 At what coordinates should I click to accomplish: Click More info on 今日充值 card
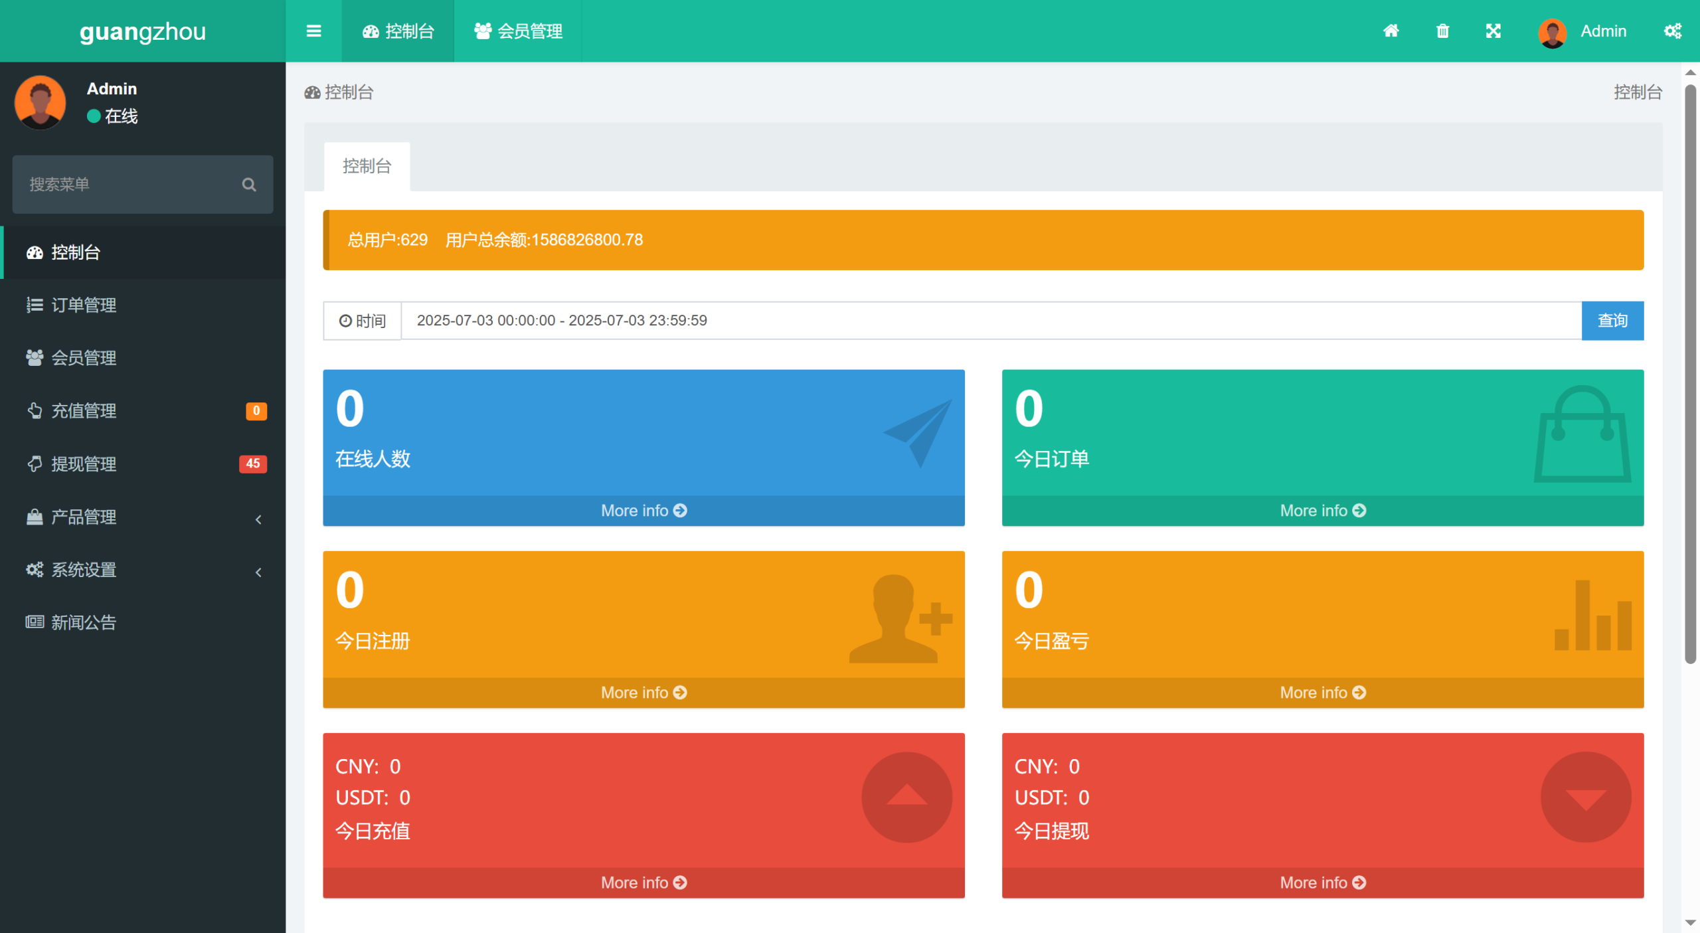[x=643, y=883]
